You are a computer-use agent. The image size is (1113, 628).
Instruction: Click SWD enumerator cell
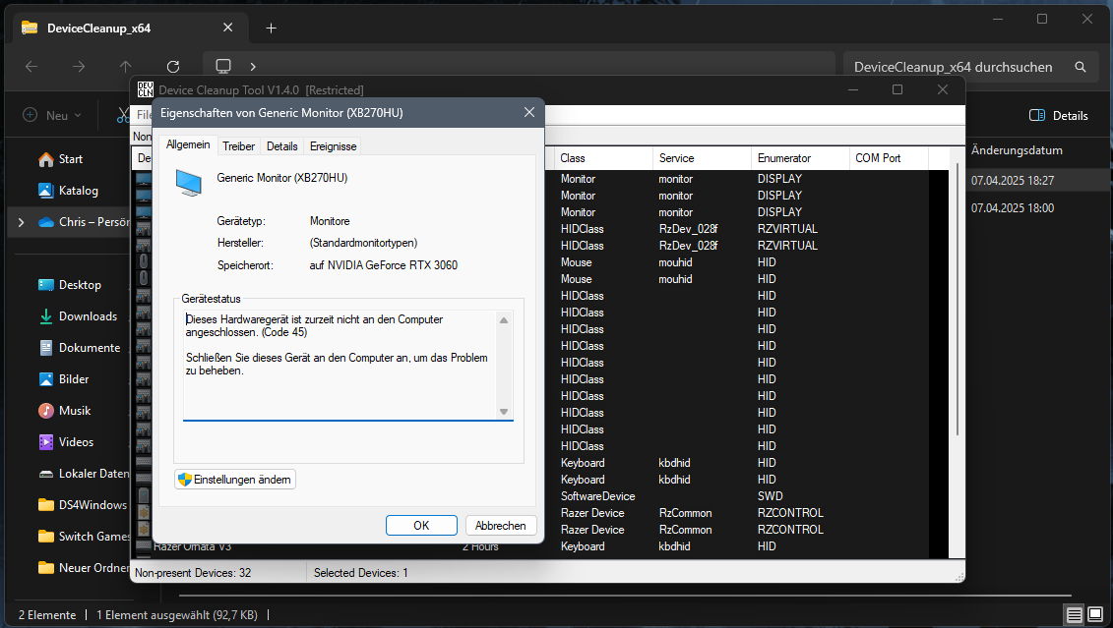tap(771, 496)
